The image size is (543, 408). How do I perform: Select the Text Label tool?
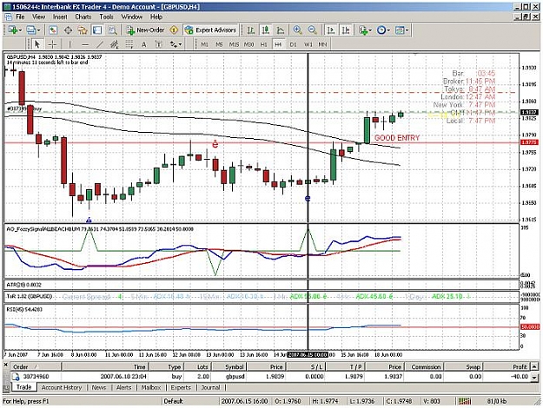click(158, 44)
